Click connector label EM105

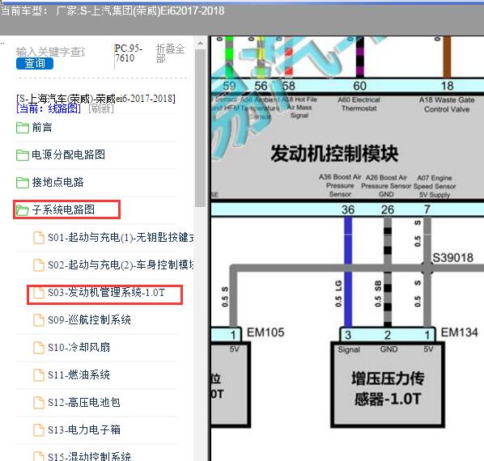[265, 332]
